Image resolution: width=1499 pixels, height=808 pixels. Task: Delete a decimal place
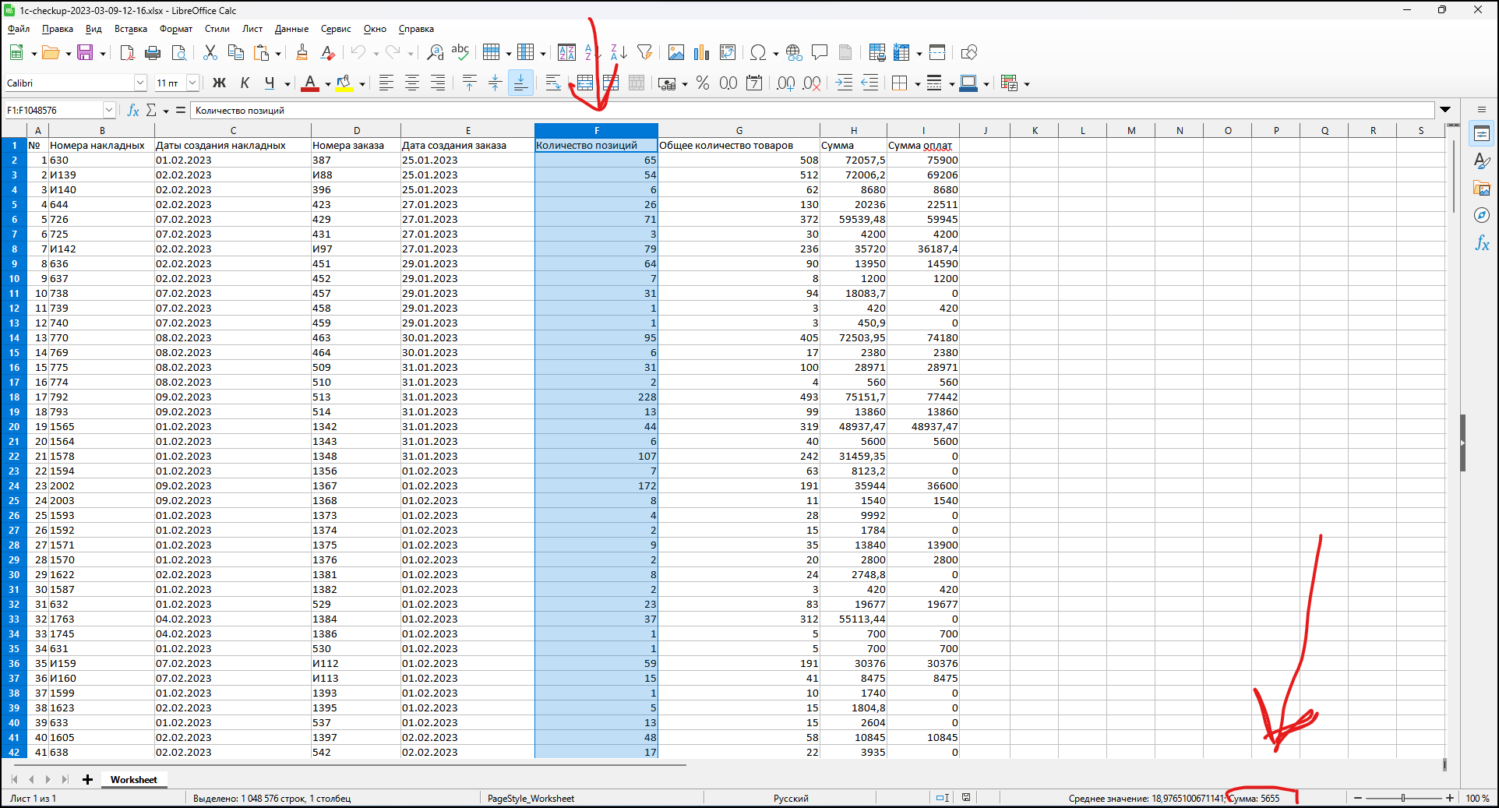(812, 83)
